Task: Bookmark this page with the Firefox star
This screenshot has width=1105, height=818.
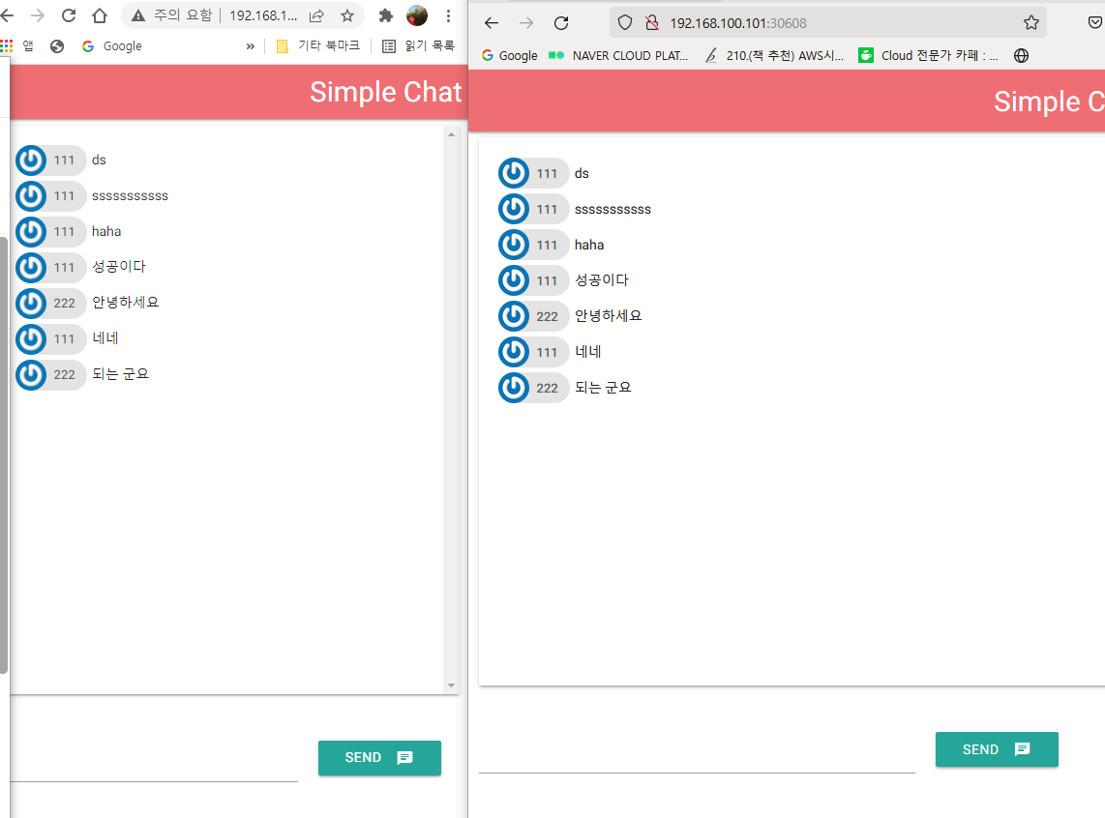Action: pos(1031,22)
